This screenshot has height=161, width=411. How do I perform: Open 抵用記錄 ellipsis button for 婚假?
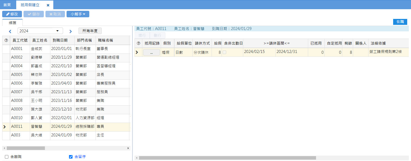click(151, 53)
